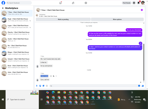Go to the Home feed icon
The height and width of the screenshot is (109, 148).
coord(60,3)
